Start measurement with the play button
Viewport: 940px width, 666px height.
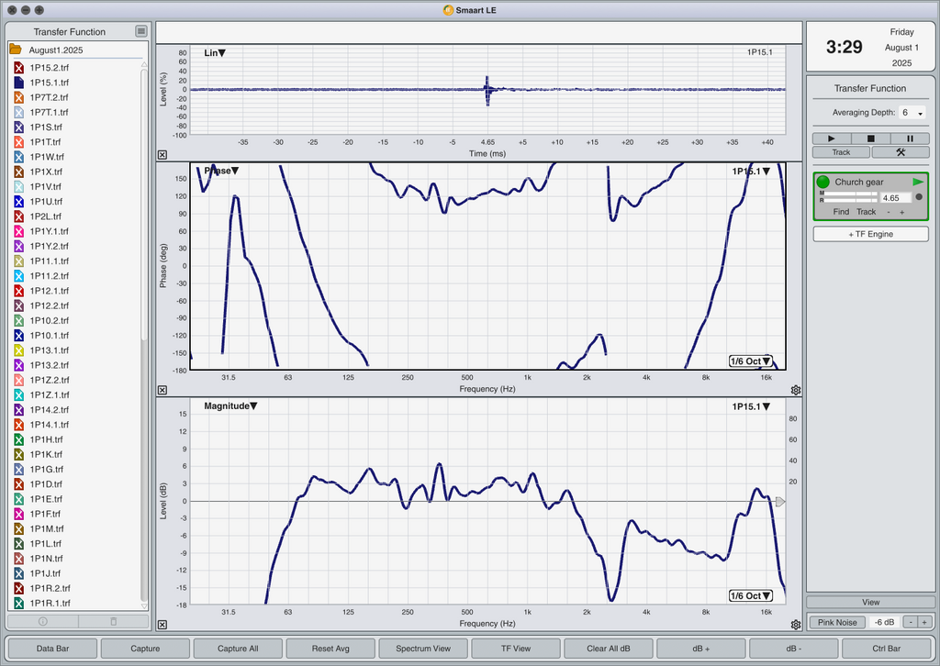click(x=832, y=139)
